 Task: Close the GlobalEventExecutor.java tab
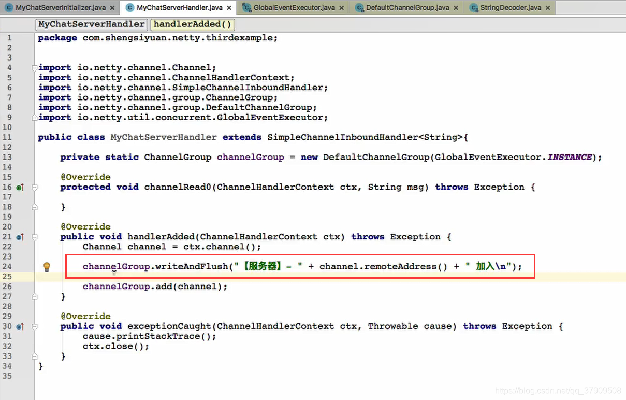(x=342, y=8)
